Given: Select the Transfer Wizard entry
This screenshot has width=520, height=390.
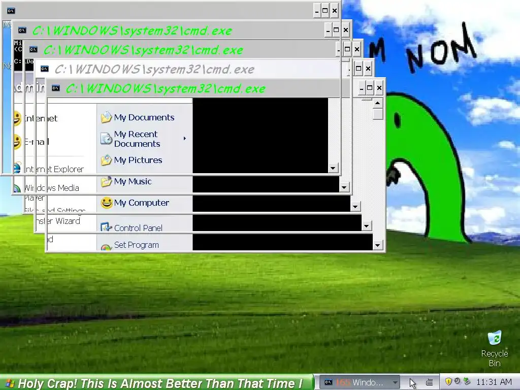Looking at the screenshot, I should click(x=58, y=221).
